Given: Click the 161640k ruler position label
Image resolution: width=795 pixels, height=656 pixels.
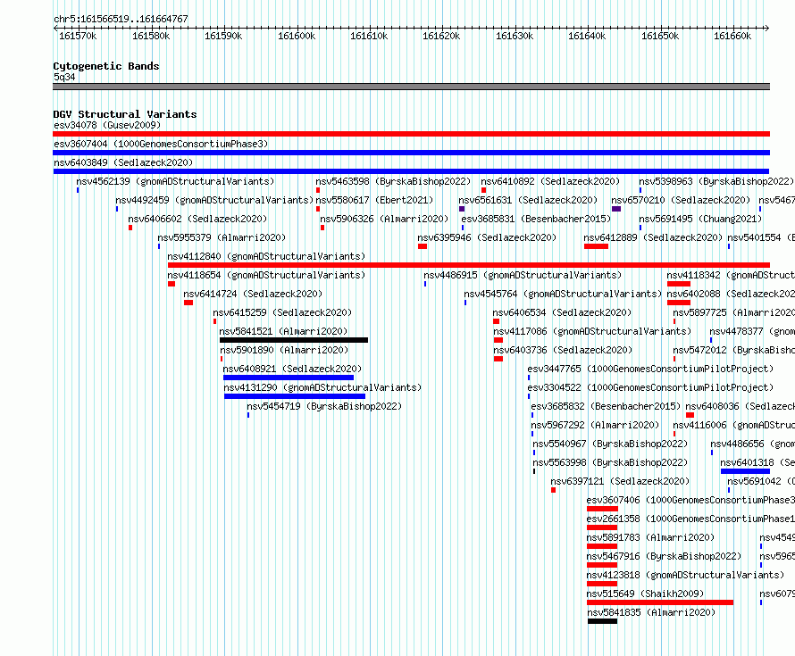Looking at the screenshot, I should (587, 36).
